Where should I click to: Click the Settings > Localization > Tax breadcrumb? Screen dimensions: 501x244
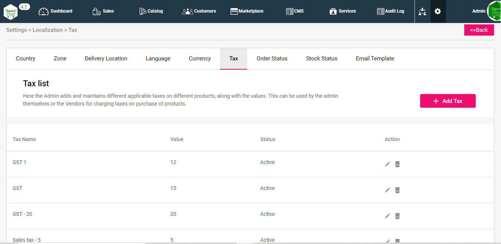point(42,30)
